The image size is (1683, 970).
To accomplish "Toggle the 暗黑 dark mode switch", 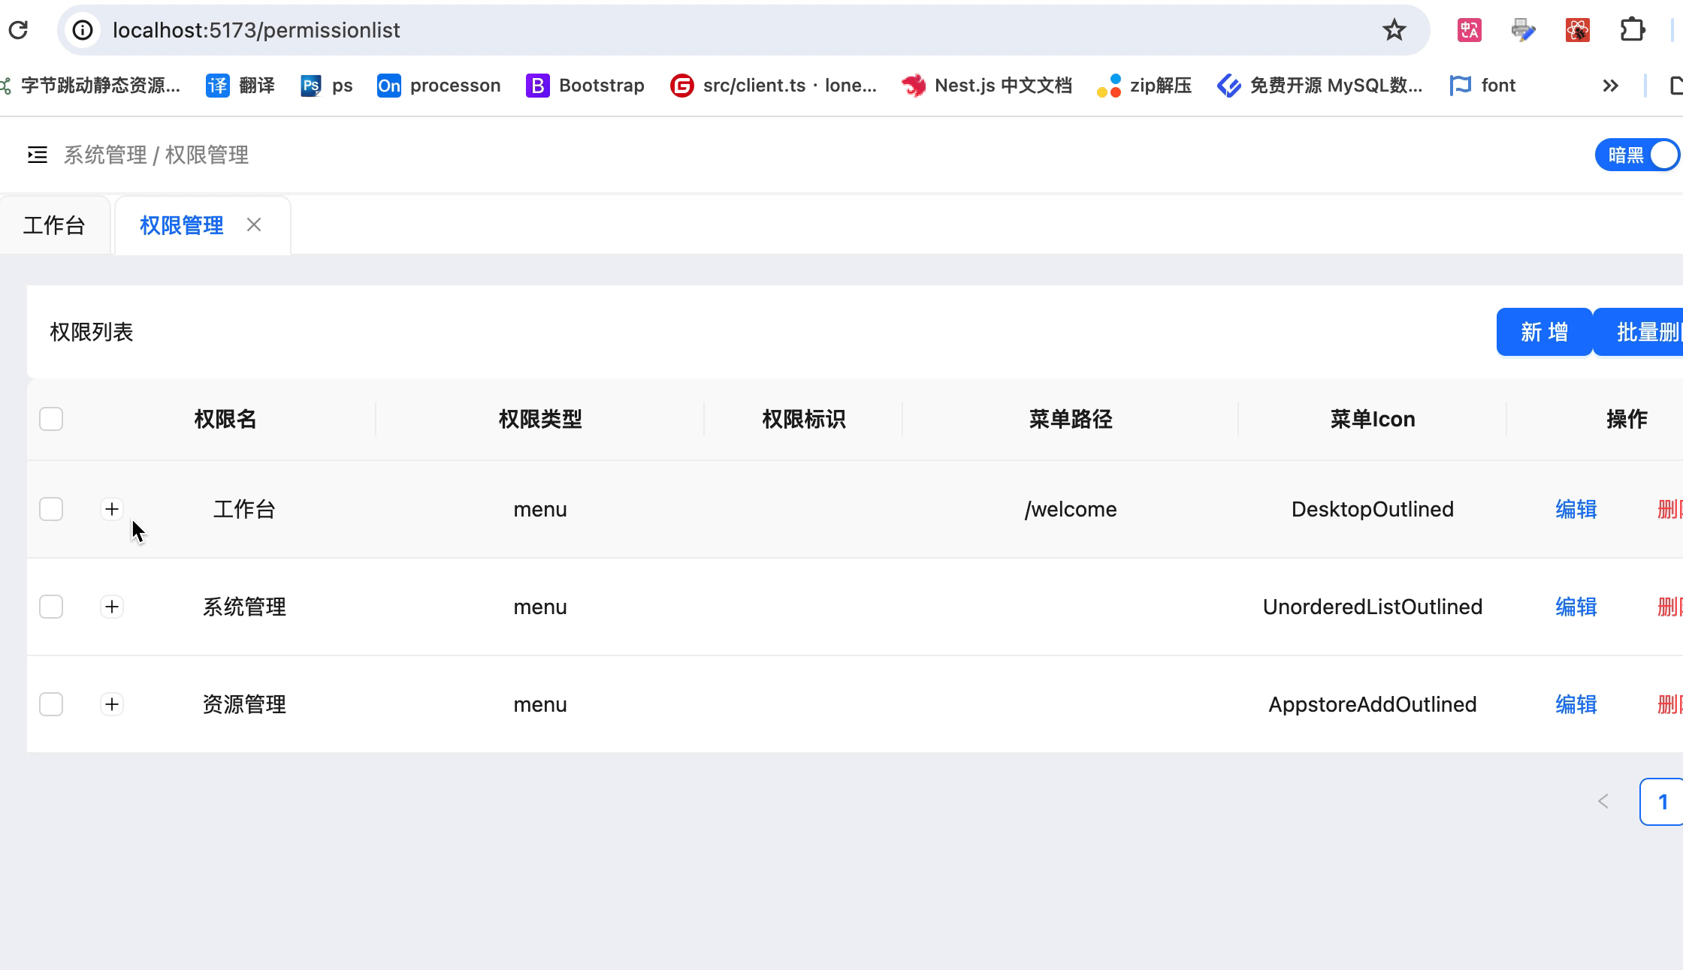I will point(1638,155).
